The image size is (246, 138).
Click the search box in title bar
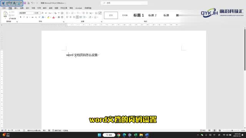[x=125, y=3]
